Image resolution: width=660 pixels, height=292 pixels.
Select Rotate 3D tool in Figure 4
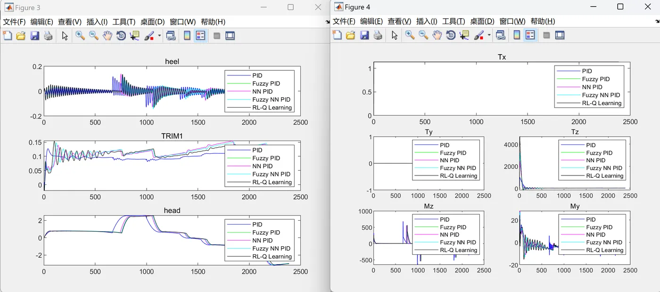tap(451, 35)
